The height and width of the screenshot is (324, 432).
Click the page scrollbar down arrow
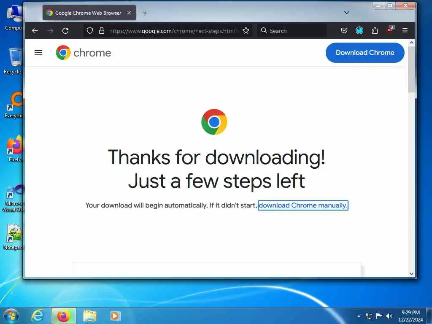point(411,273)
